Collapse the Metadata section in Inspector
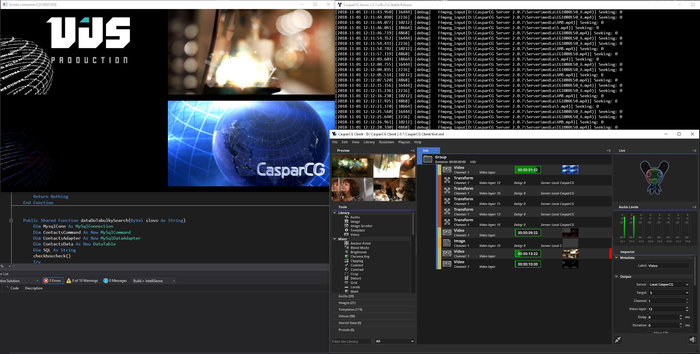 [616, 258]
